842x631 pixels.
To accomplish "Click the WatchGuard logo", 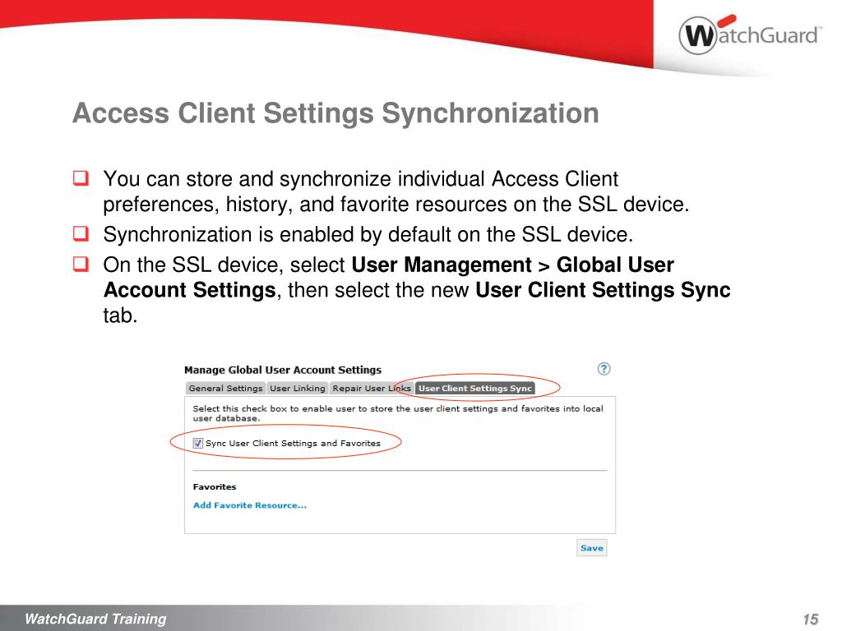I will pos(750,35).
